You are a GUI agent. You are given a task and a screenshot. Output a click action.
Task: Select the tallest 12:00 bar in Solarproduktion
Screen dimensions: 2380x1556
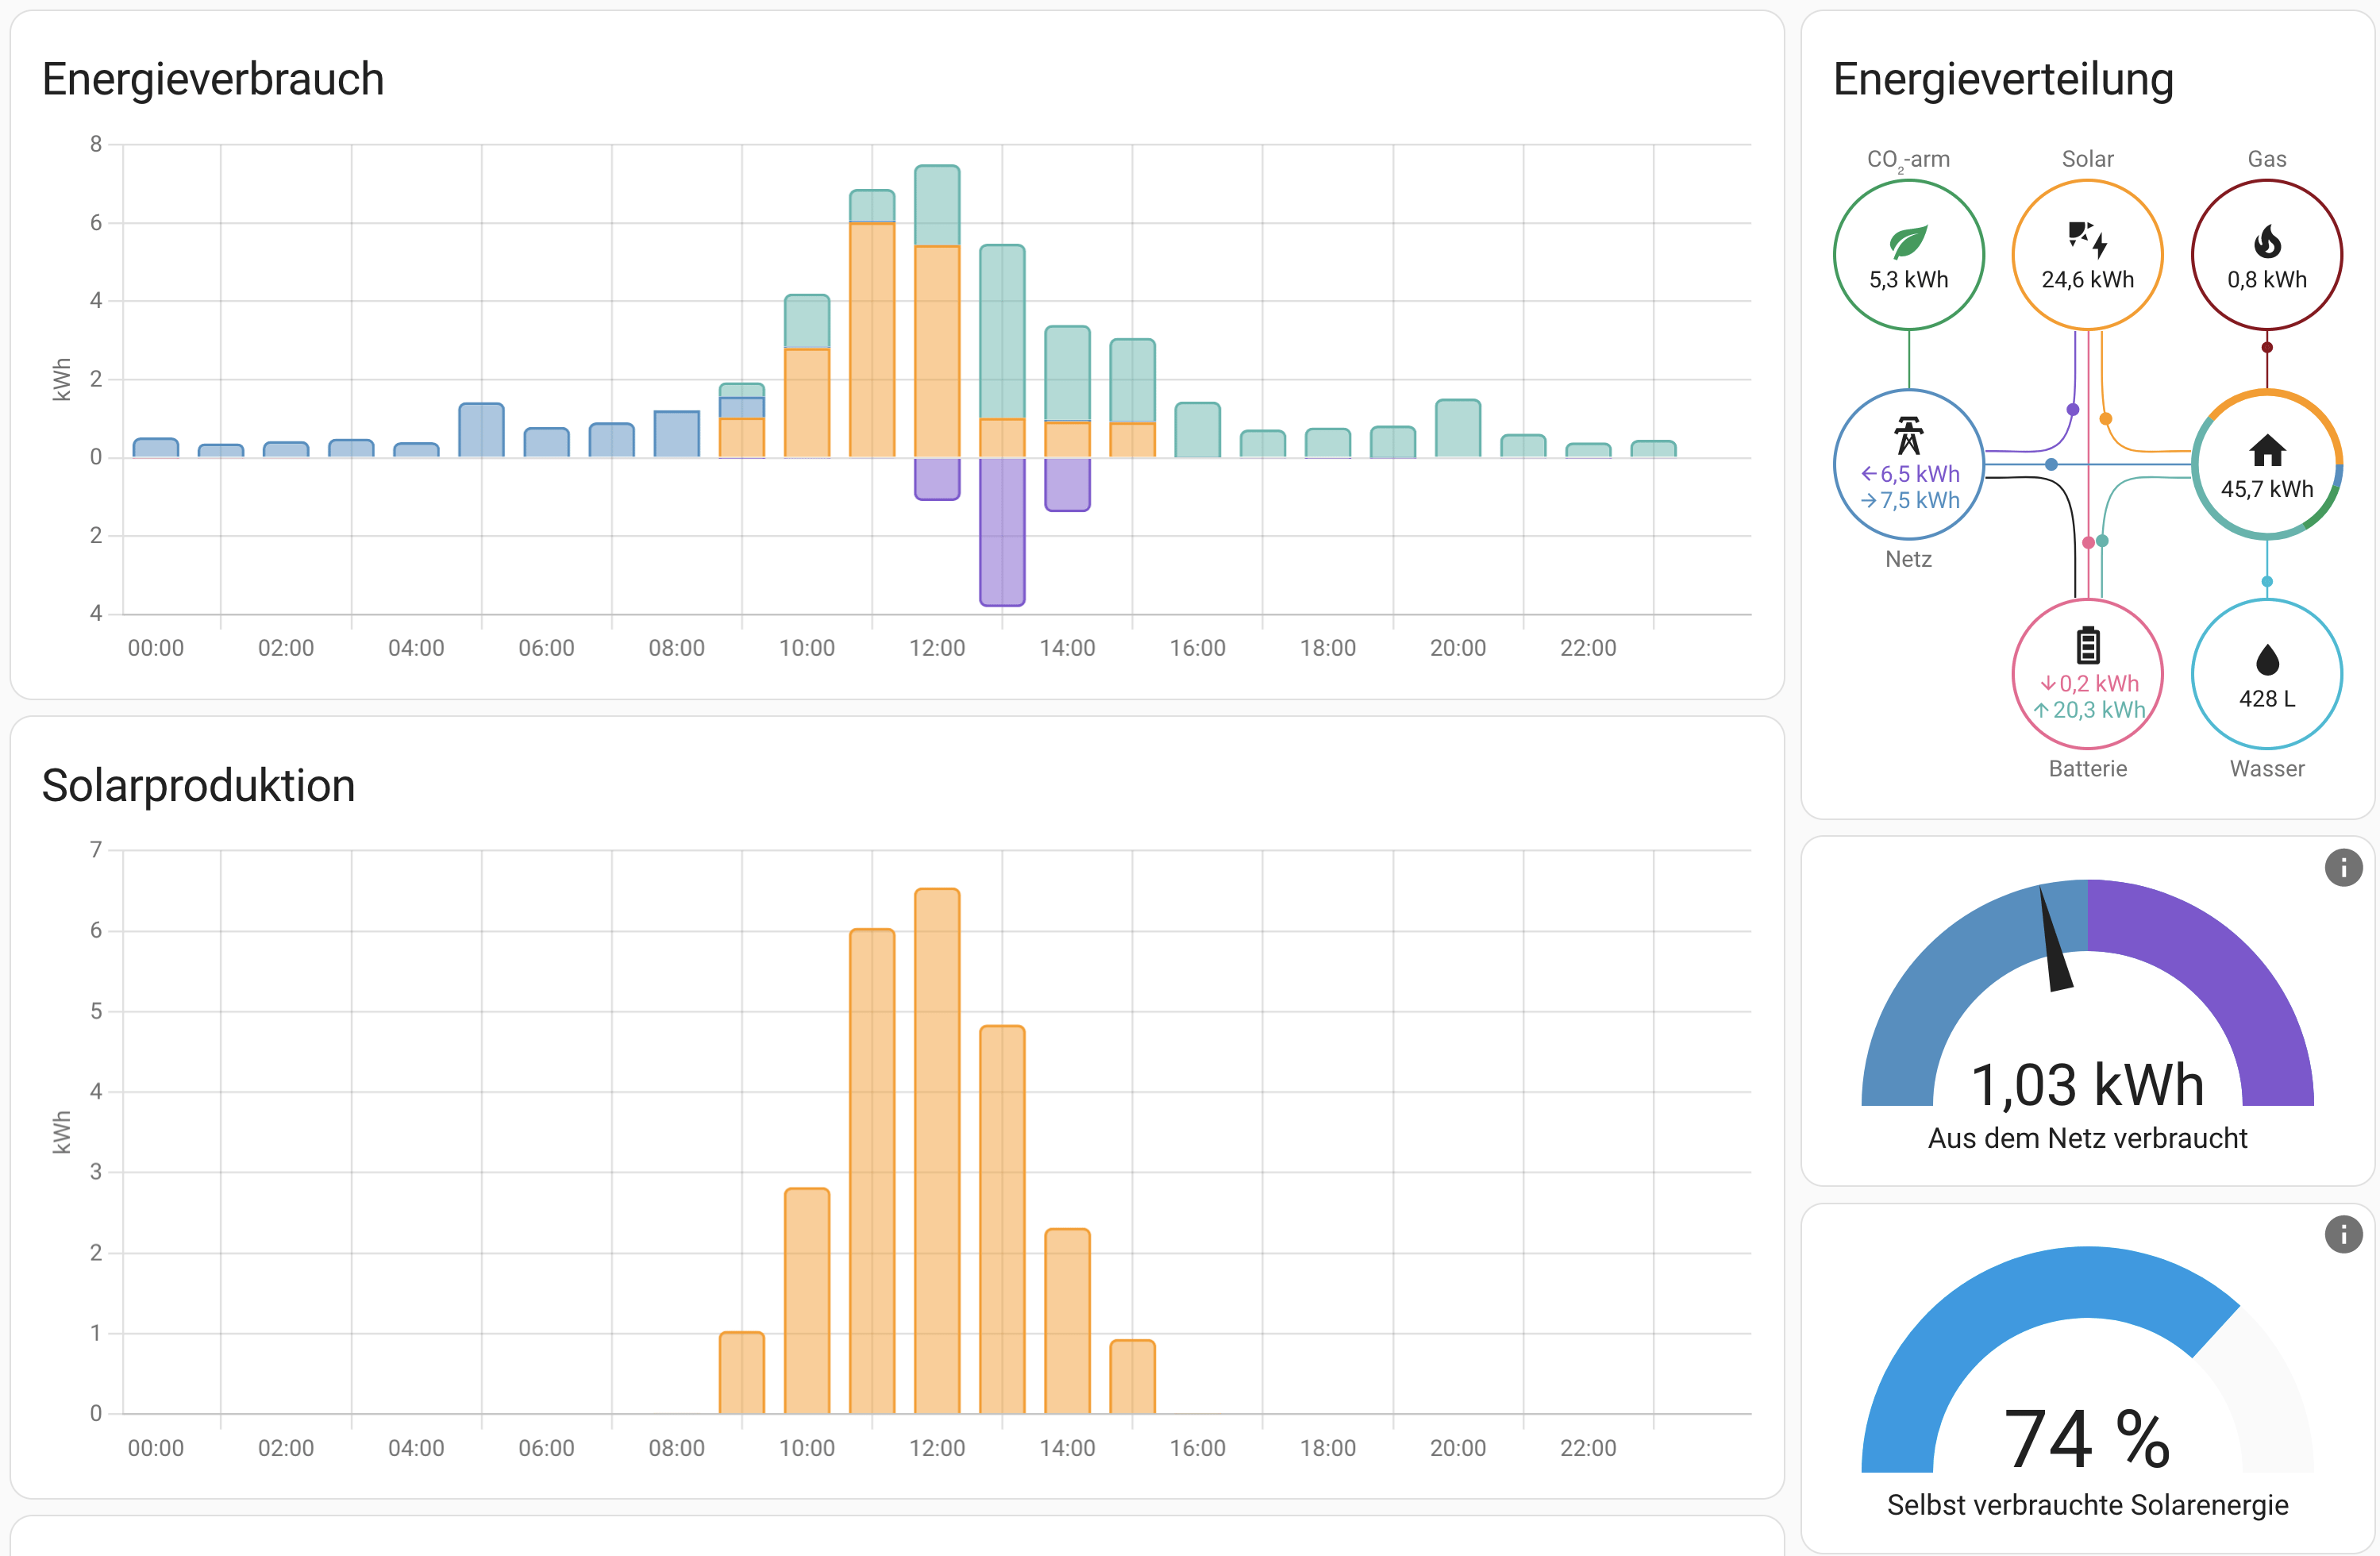(x=937, y=1150)
